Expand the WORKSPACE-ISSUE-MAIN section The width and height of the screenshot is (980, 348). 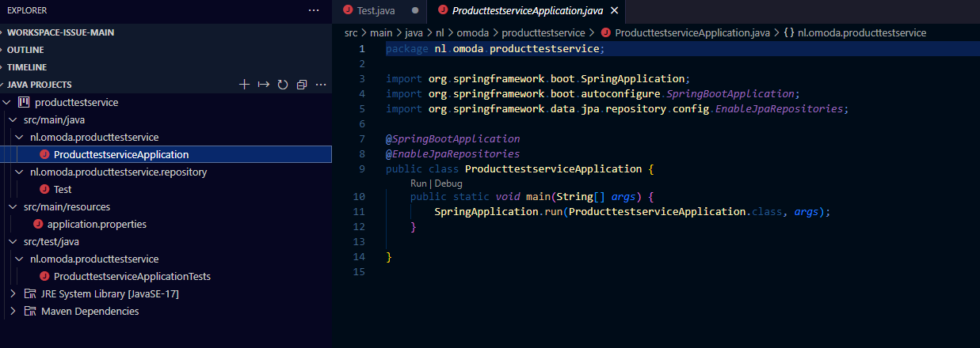tap(59, 32)
